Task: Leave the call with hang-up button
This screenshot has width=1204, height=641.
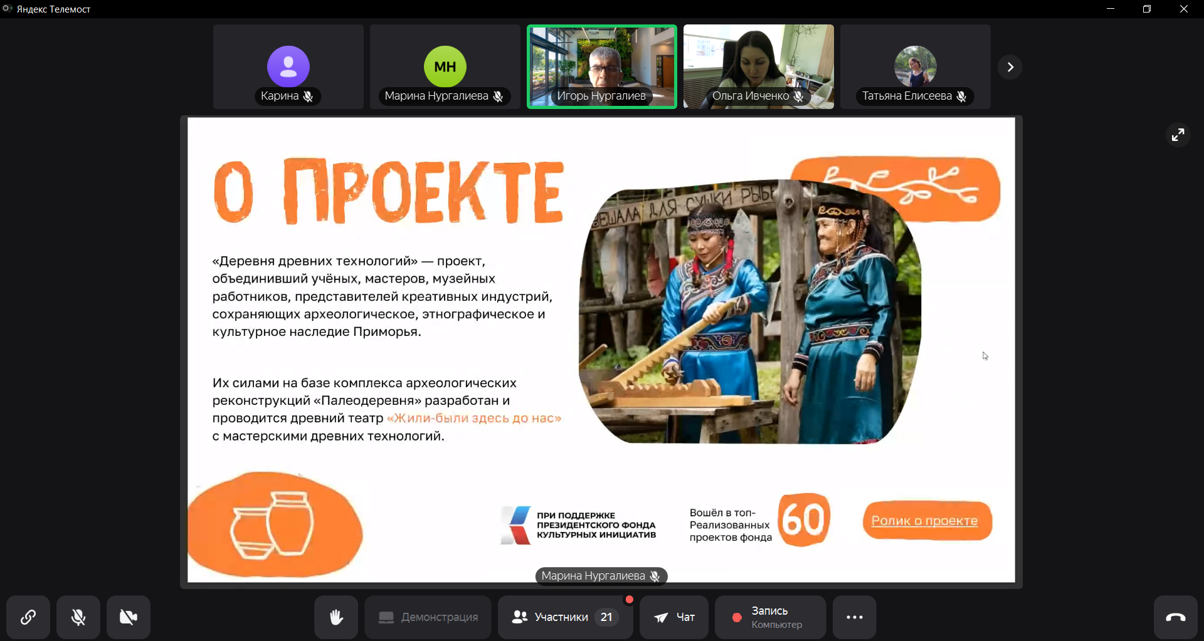Action: pyautogui.click(x=1175, y=617)
